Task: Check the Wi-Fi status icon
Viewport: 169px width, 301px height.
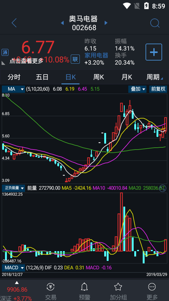Action: click(x=127, y=6)
